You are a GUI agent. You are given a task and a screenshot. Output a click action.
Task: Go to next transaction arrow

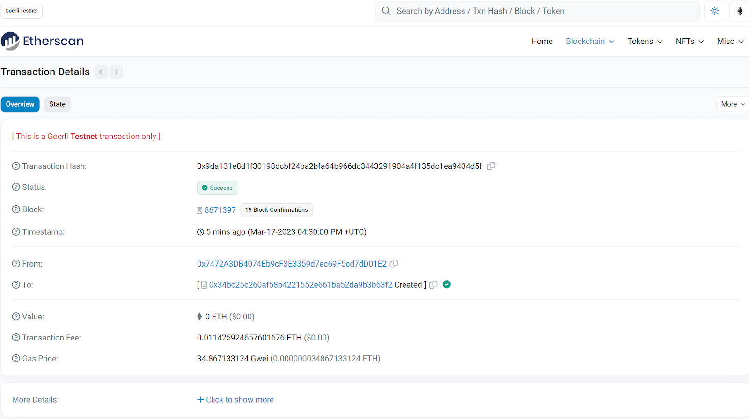117,72
